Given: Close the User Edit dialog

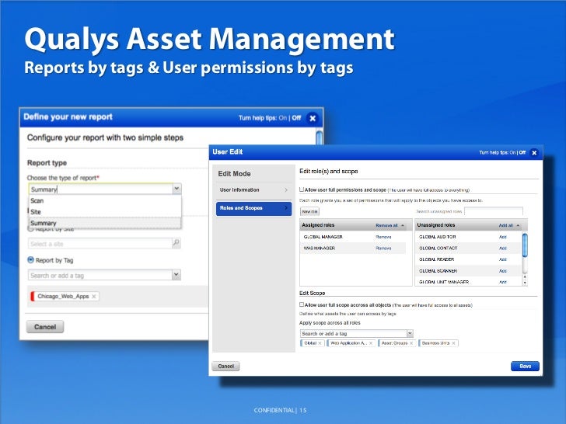Looking at the screenshot, I should tap(534, 153).
